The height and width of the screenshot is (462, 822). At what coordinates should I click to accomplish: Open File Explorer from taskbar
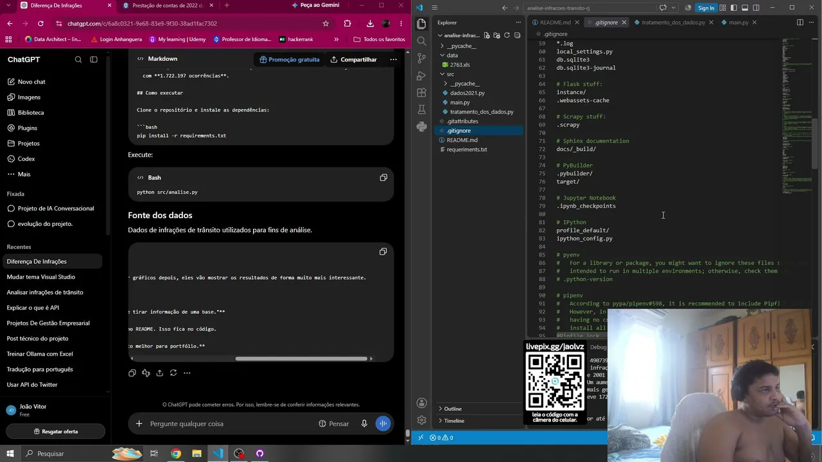197,454
